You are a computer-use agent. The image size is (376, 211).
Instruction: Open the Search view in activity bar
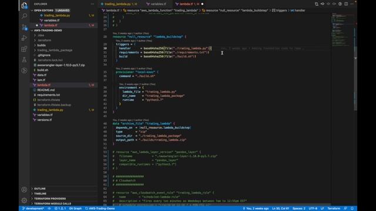click(24, 16)
